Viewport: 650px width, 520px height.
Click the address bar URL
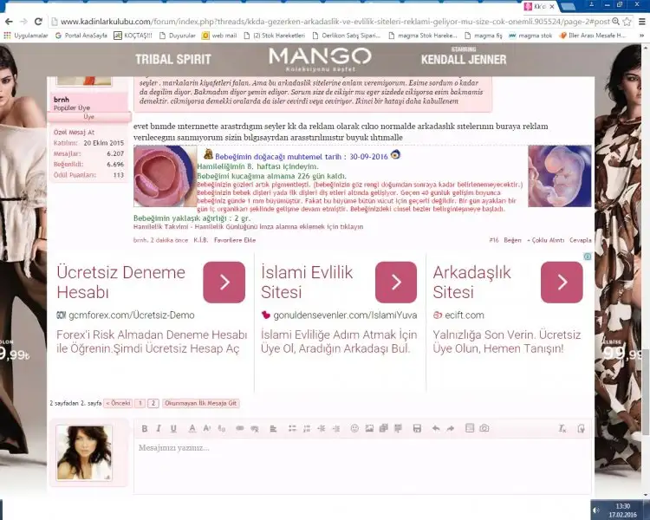[335, 22]
